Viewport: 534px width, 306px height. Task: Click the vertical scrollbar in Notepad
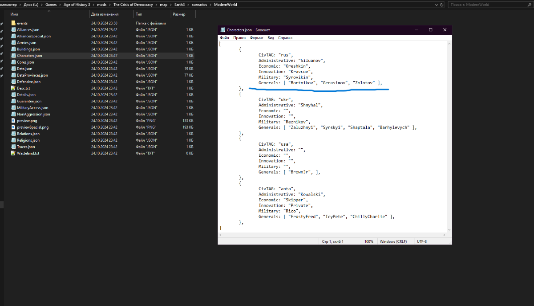click(449, 136)
